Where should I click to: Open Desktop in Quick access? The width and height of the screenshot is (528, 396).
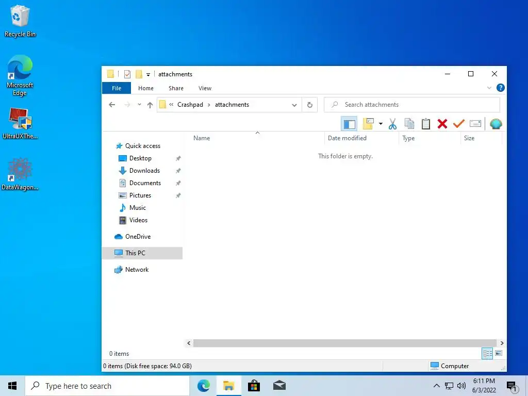(x=140, y=158)
